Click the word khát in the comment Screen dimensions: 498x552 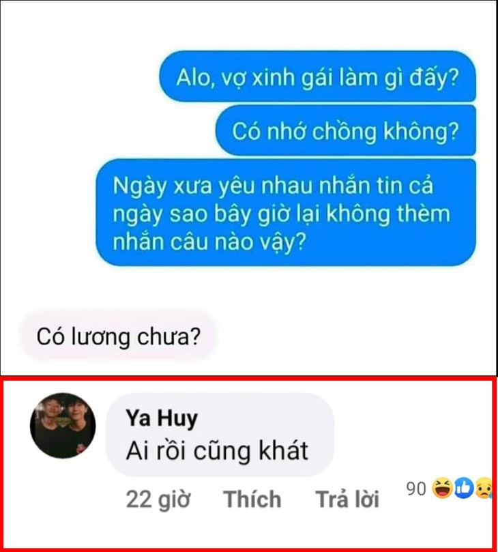coord(284,450)
